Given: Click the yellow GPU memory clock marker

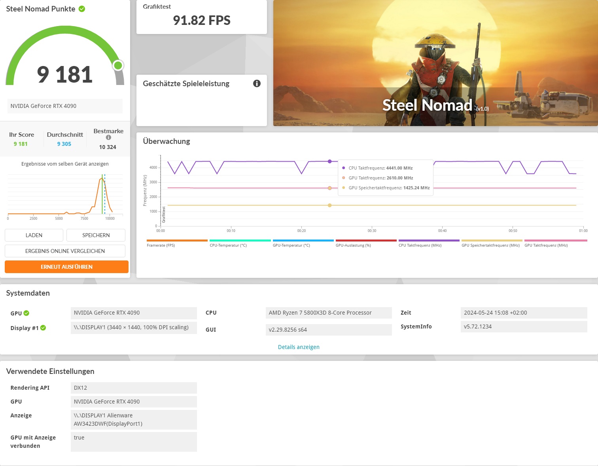Looking at the screenshot, I should pos(329,205).
